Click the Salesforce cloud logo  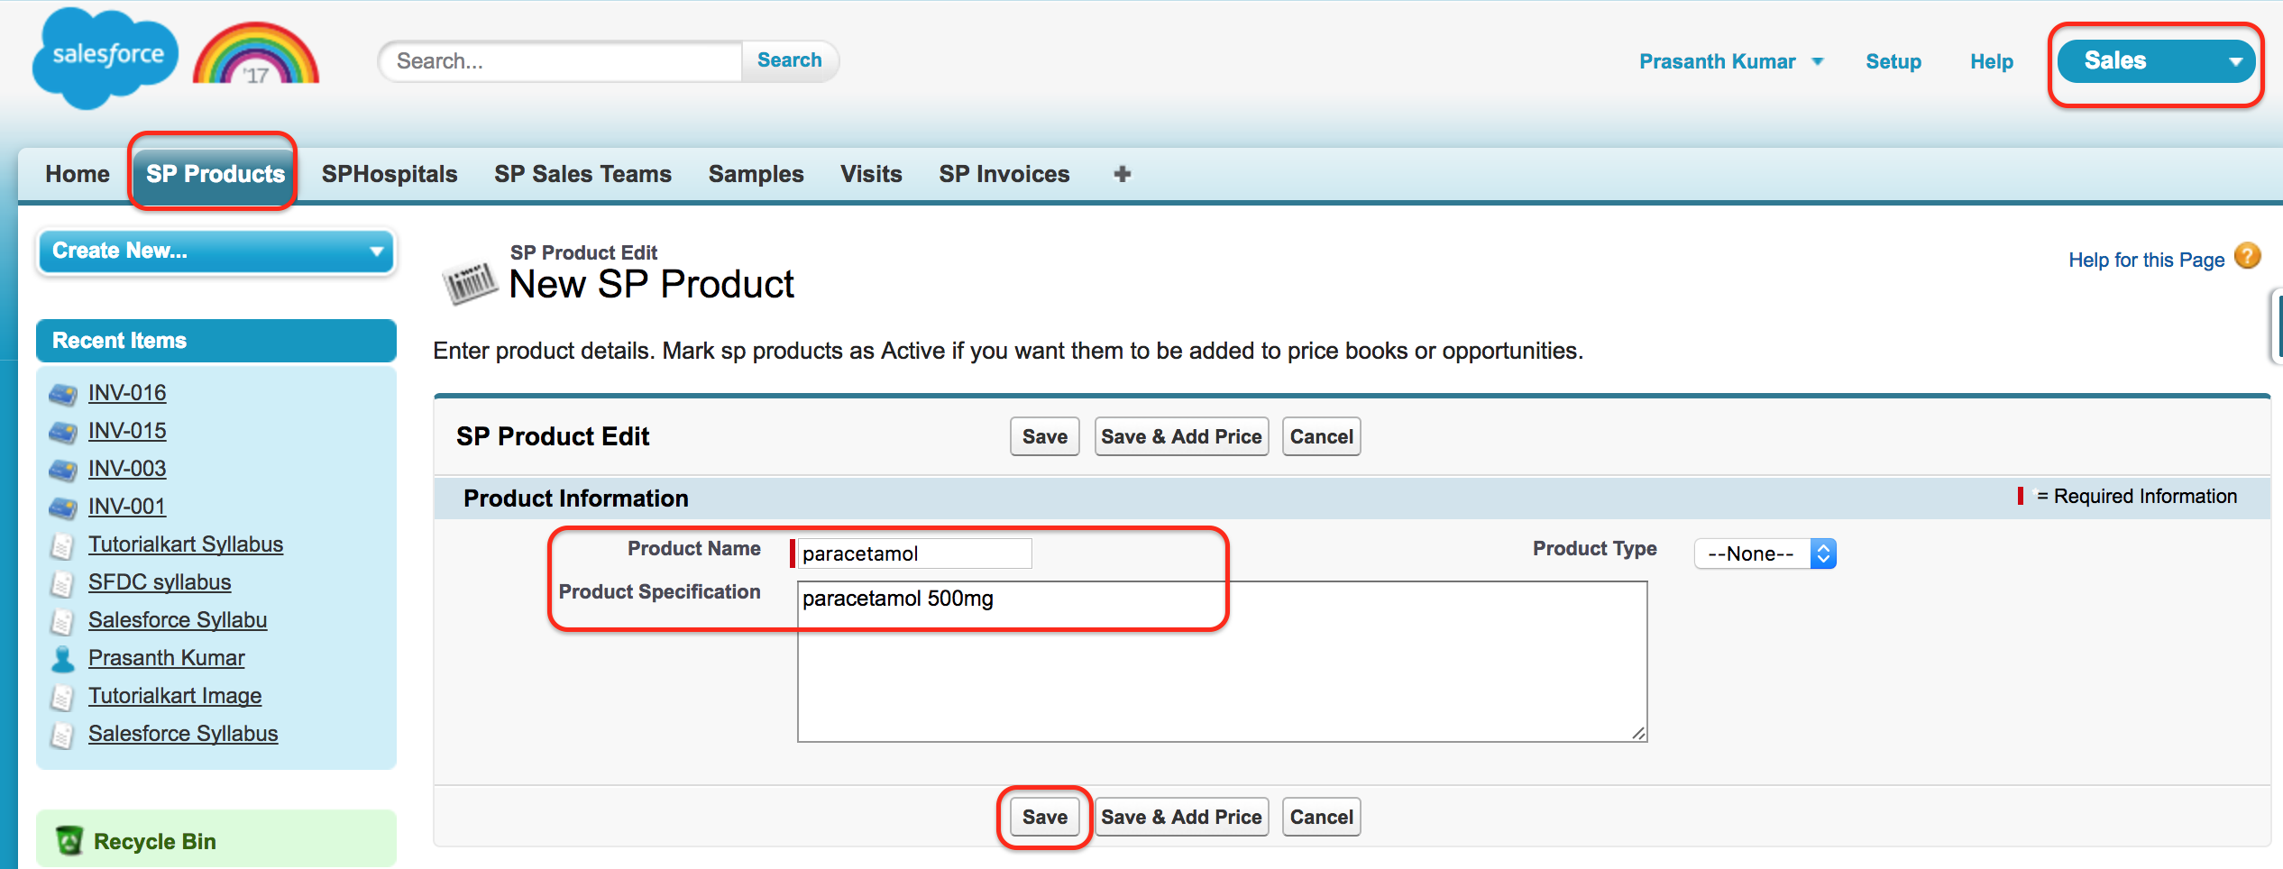pyautogui.click(x=105, y=58)
